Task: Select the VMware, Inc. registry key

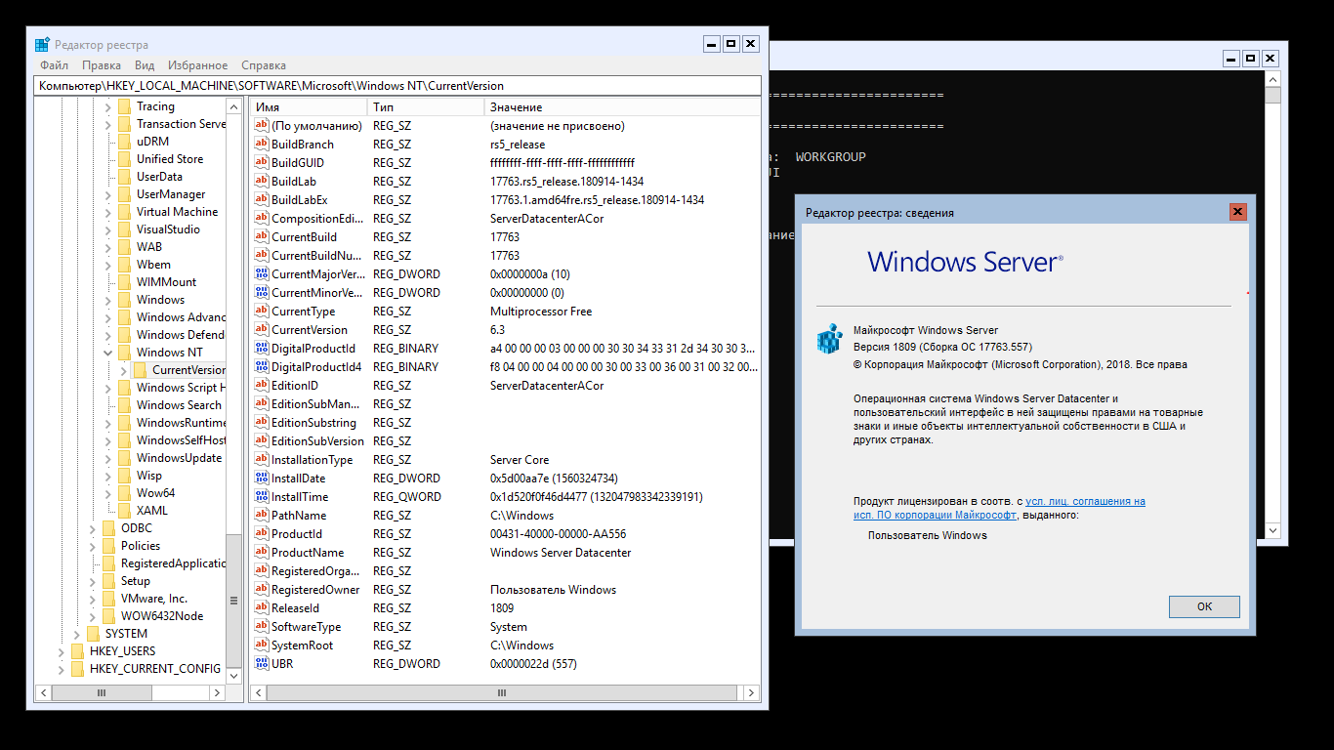Action: click(x=154, y=599)
